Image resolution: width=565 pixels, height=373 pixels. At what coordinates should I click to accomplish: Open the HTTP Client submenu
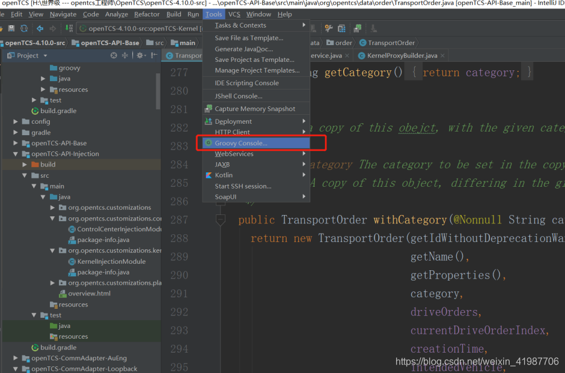point(256,132)
